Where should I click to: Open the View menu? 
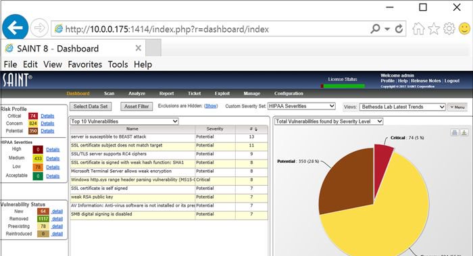(x=53, y=64)
